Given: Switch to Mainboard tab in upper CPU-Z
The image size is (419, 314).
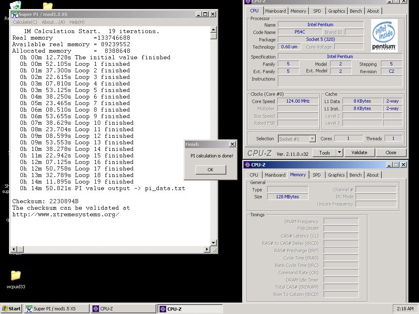Looking at the screenshot, I should (275, 11).
